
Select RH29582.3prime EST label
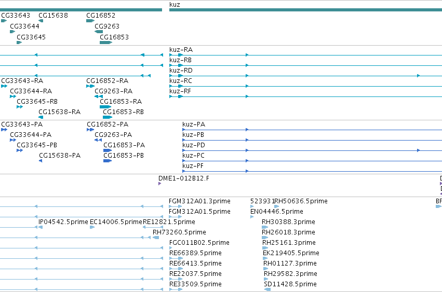tap(291, 274)
